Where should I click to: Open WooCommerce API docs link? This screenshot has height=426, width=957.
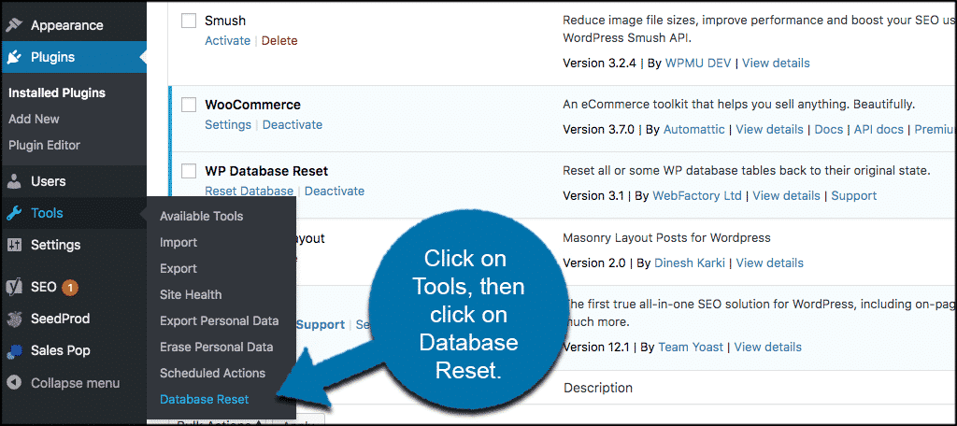(880, 129)
